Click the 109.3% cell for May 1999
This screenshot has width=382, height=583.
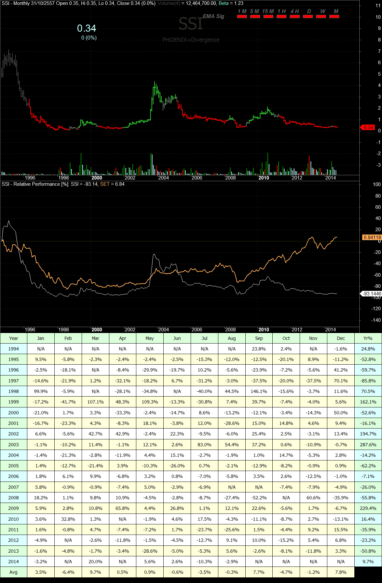(x=150, y=402)
